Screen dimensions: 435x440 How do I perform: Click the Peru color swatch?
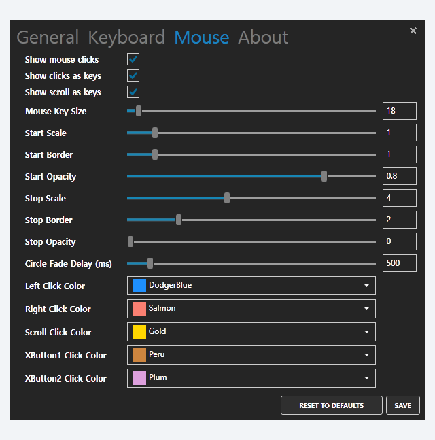coord(139,355)
